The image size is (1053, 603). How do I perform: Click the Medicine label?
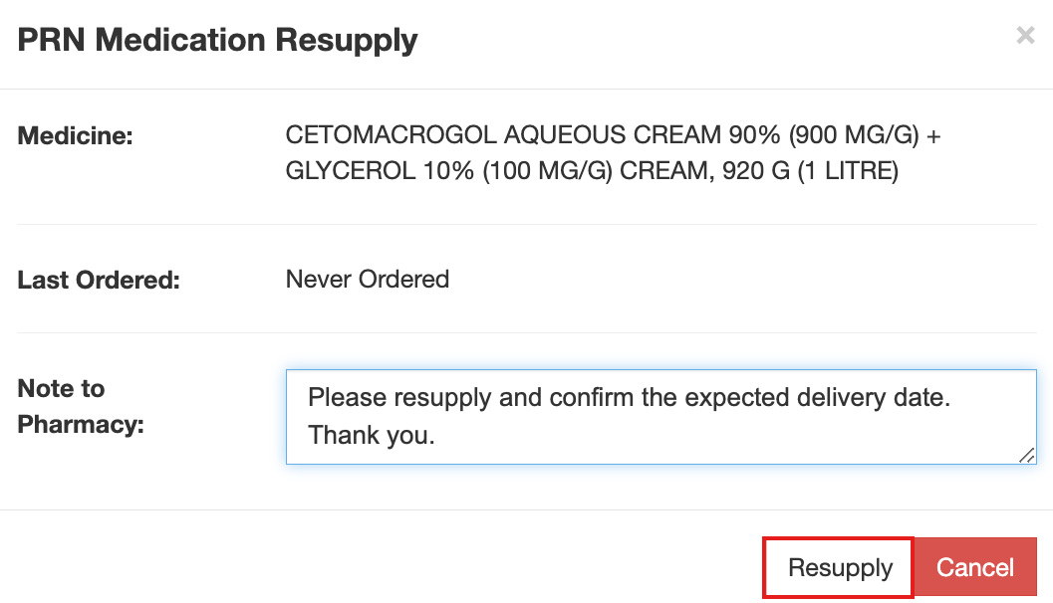75,135
